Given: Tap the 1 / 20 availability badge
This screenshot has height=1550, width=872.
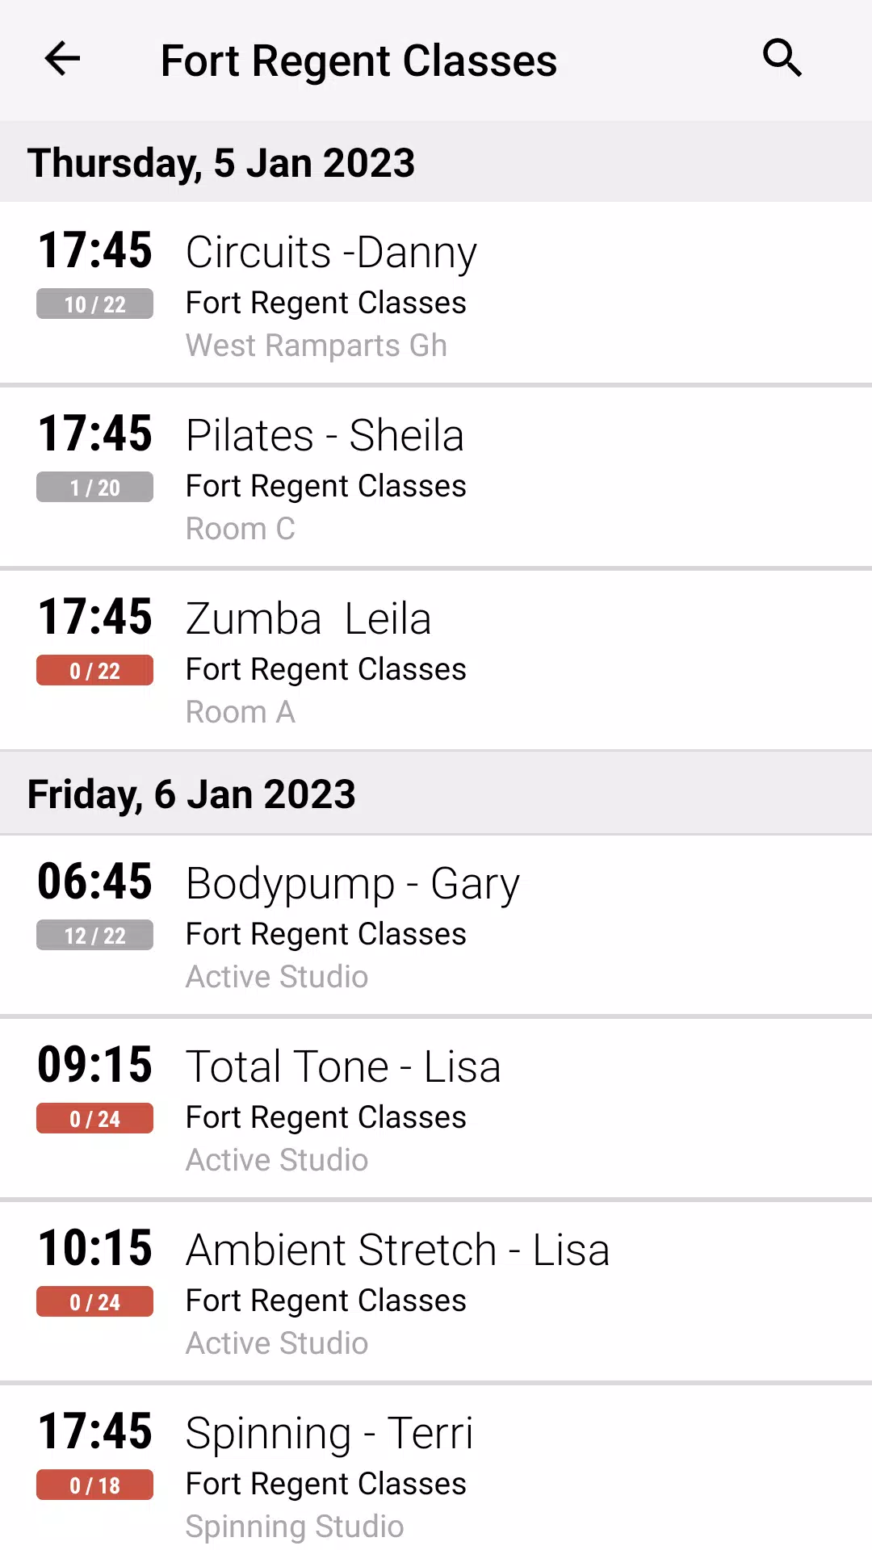Looking at the screenshot, I should click(x=94, y=488).
